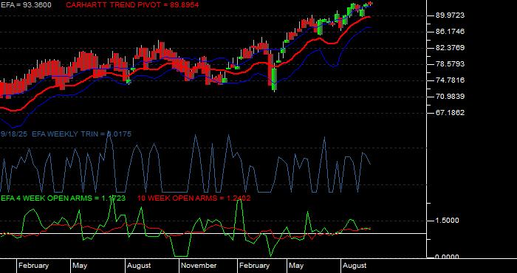Select the CARHARTT TREND PIVOT = 89.8954 label
The height and width of the screenshot is (273, 517).
[x=132, y=5]
